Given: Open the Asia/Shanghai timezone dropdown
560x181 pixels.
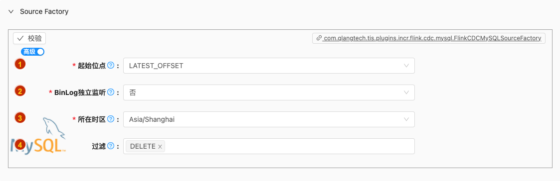Looking at the screenshot, I should click(x=269, y=119).
